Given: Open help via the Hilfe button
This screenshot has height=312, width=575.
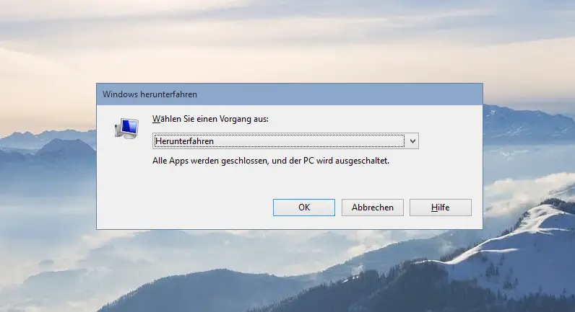Looking at the screenshot, I should (x=440, y=208).
